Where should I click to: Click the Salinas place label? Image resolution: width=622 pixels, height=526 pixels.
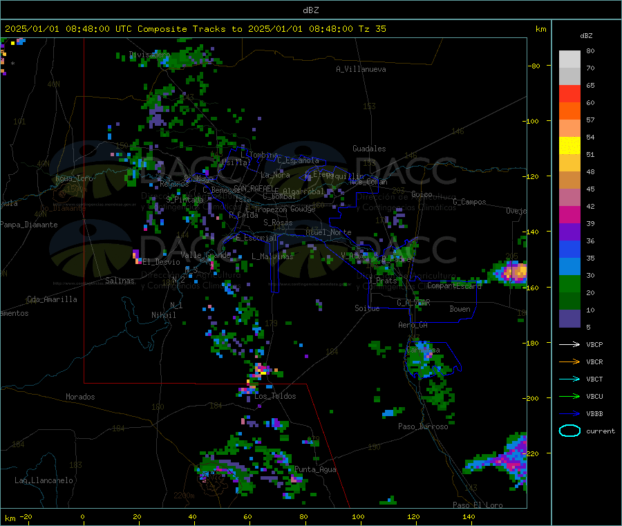120,281
